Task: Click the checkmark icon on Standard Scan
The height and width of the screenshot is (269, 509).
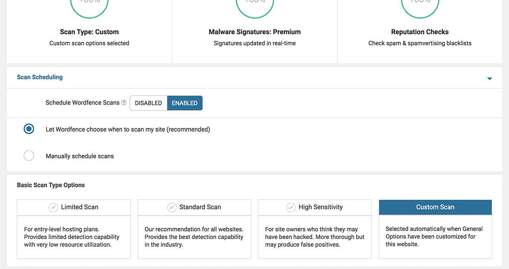Action: point(172,207)
